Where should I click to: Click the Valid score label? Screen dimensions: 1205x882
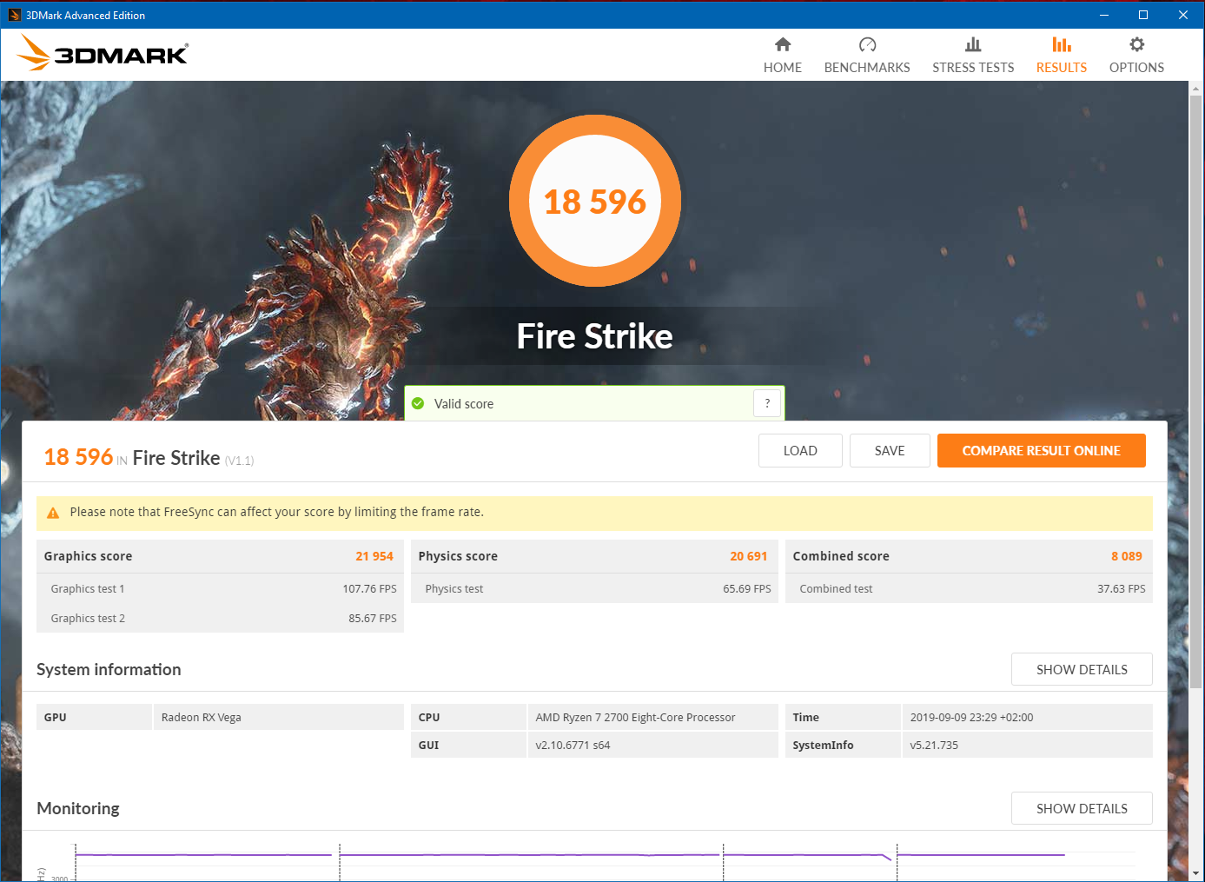[464, 404]
